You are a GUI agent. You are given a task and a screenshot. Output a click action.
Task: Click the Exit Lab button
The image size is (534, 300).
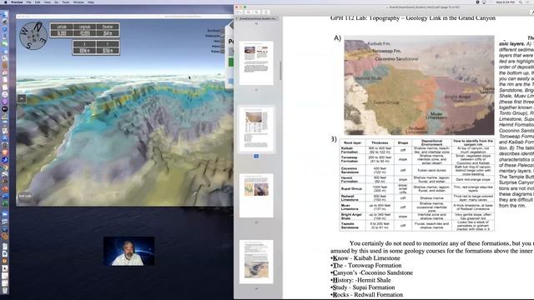coord(25,197)
